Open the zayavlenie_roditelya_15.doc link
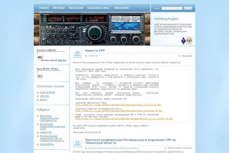This screenshot has width=229, height=153. pyautogui.click(x=119, y=111)
